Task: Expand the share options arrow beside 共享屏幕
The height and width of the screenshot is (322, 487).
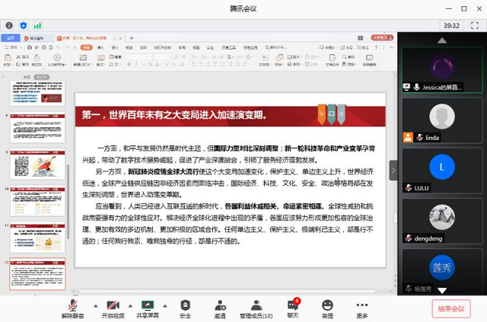Action: coord(164,304)
